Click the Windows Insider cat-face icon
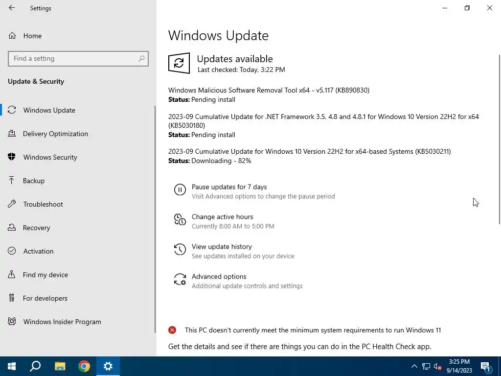This screenshot has width=501, height=376. click(12, 321)
